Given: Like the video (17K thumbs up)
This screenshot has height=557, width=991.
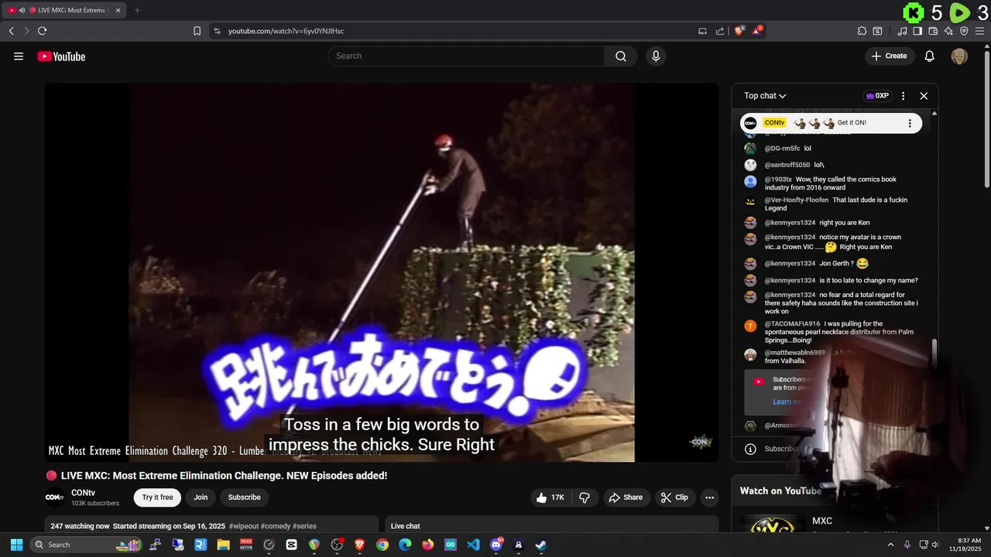Looking at the screenshot, I should click(550, 497).
